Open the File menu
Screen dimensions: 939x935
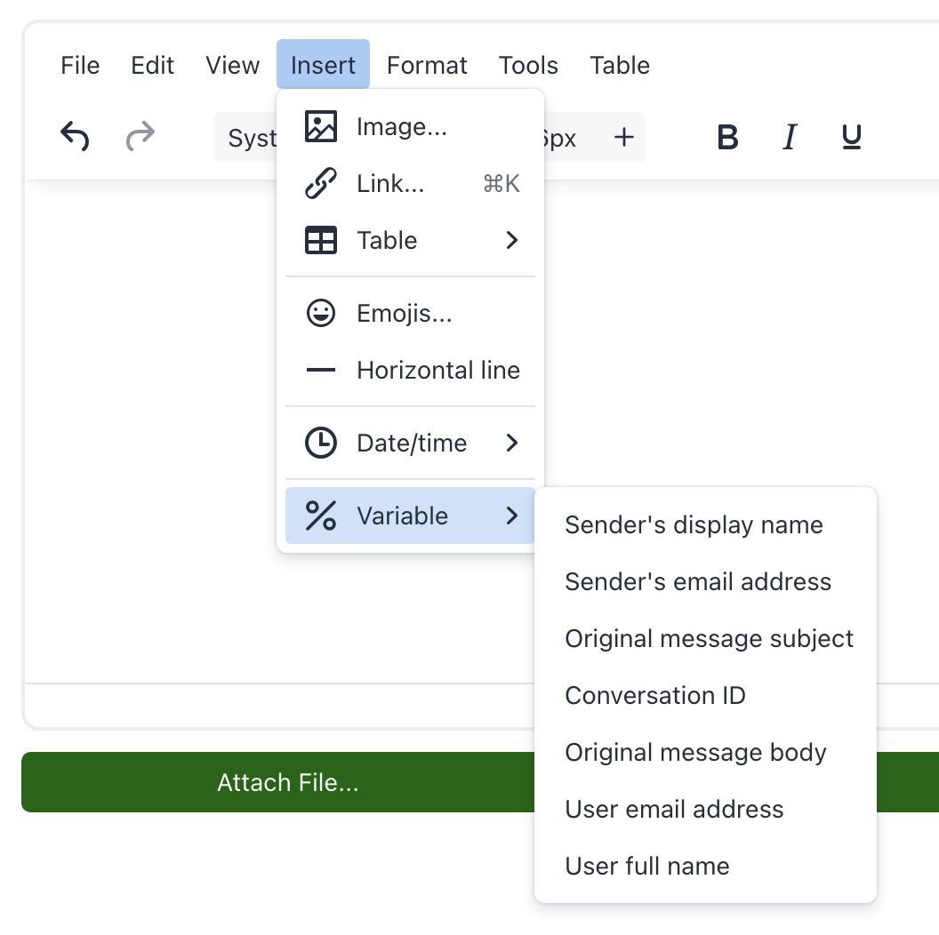point(80,65)
